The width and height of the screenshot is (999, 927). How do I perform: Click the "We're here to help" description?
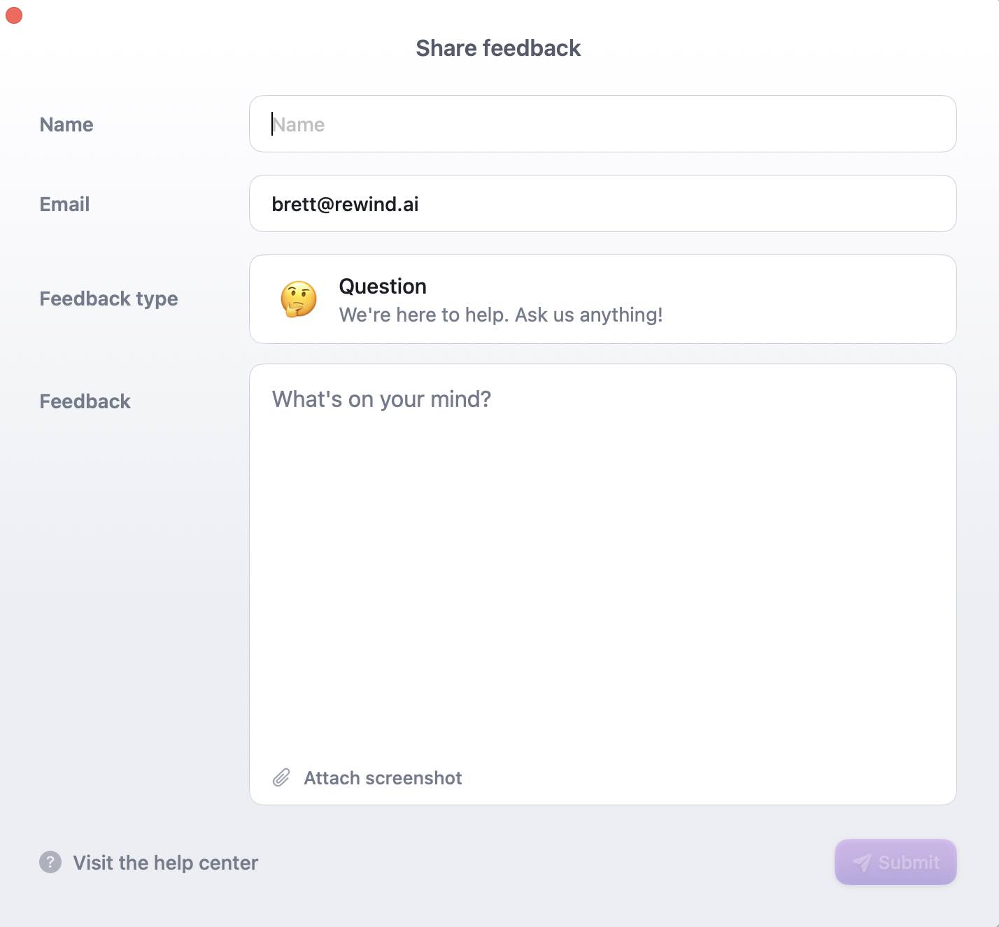500,315
